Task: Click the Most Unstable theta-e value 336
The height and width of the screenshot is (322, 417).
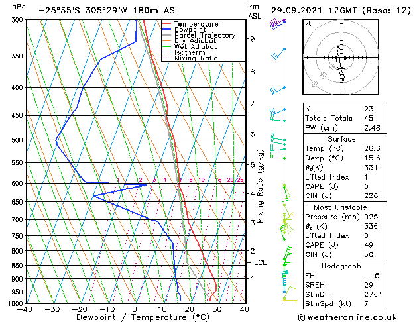Action: tap(371, 226)
